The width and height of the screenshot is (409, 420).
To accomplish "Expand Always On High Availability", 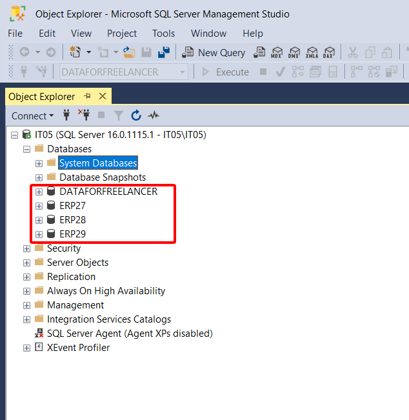I will 27,292.
